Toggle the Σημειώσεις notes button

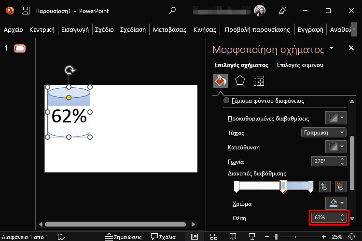123,237
